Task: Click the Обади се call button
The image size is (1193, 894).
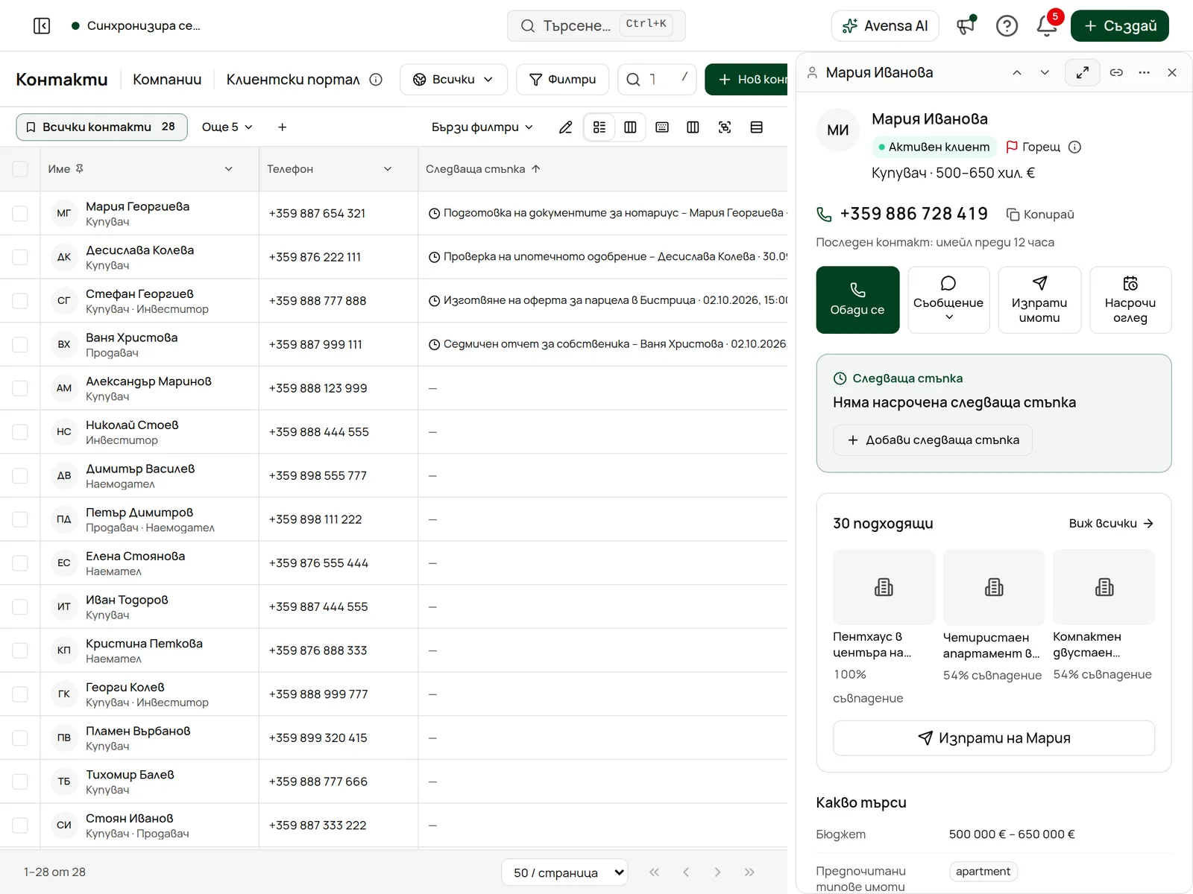Action: tap(857, 299)
